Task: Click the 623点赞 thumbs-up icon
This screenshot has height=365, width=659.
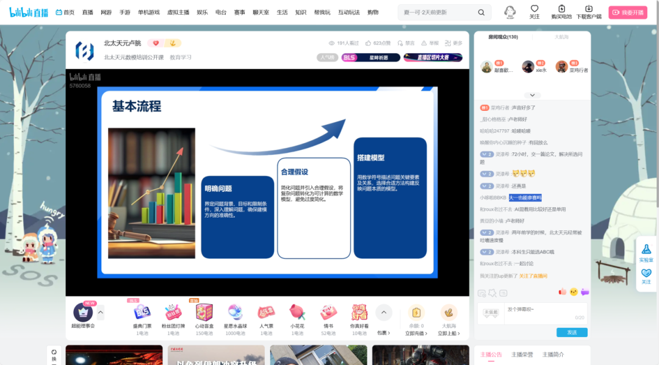Action: [368, 43]
